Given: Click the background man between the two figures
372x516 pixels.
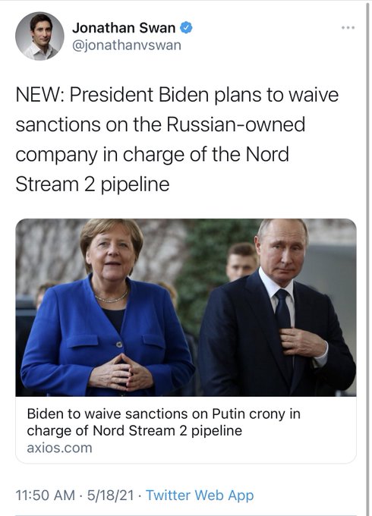Looking at the screenshot, I should tap(241, 262).
